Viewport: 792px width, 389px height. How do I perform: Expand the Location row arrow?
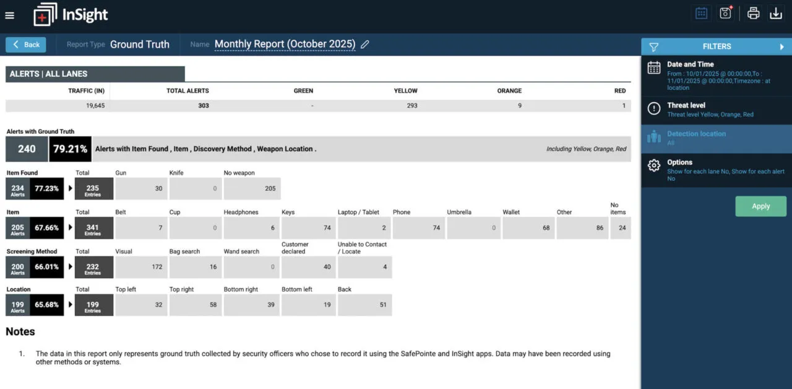pos(69,305)
